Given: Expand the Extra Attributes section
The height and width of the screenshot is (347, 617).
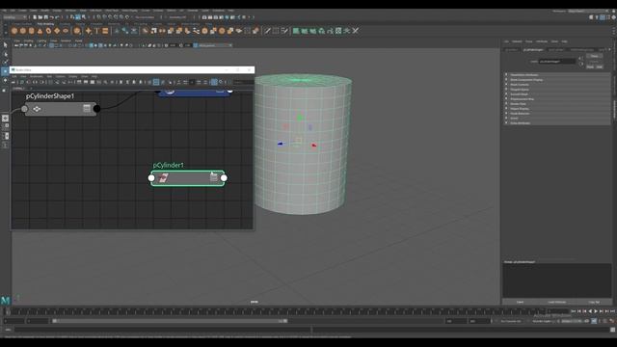Looking at the screenshot, I should point(557,123).
